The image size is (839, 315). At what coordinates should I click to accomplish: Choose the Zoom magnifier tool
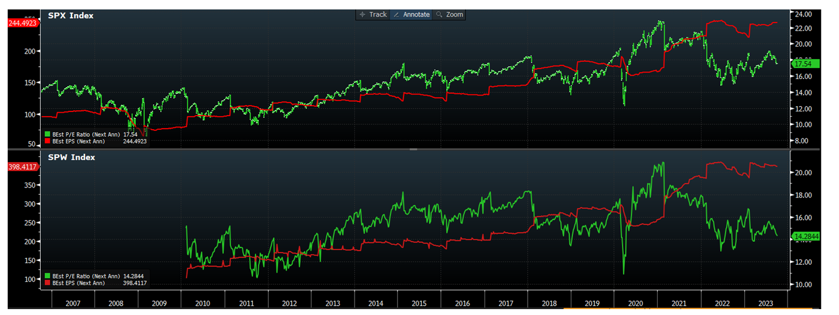point(449,15)
